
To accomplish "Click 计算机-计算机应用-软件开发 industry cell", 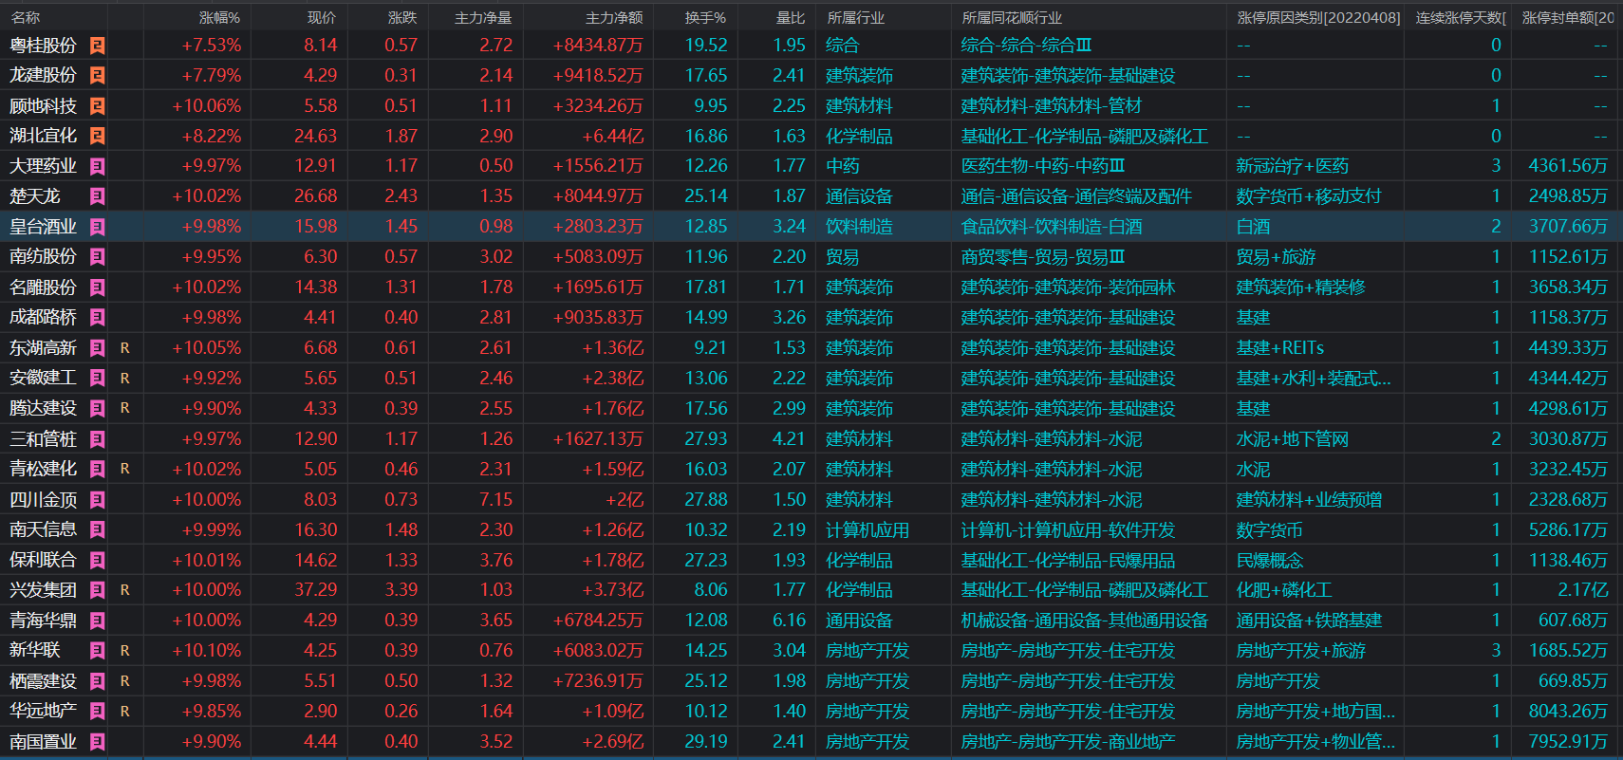I will coord(1068,530).
